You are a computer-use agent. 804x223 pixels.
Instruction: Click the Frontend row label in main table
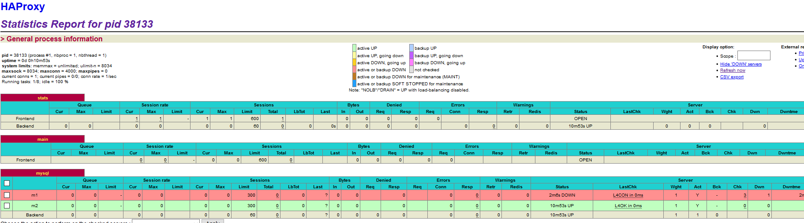[x=26, y=160]
